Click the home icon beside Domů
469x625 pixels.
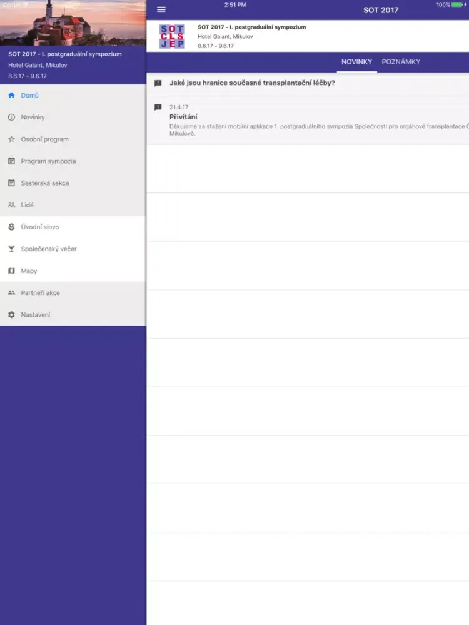pyautogui.click(x=11, y=95)
